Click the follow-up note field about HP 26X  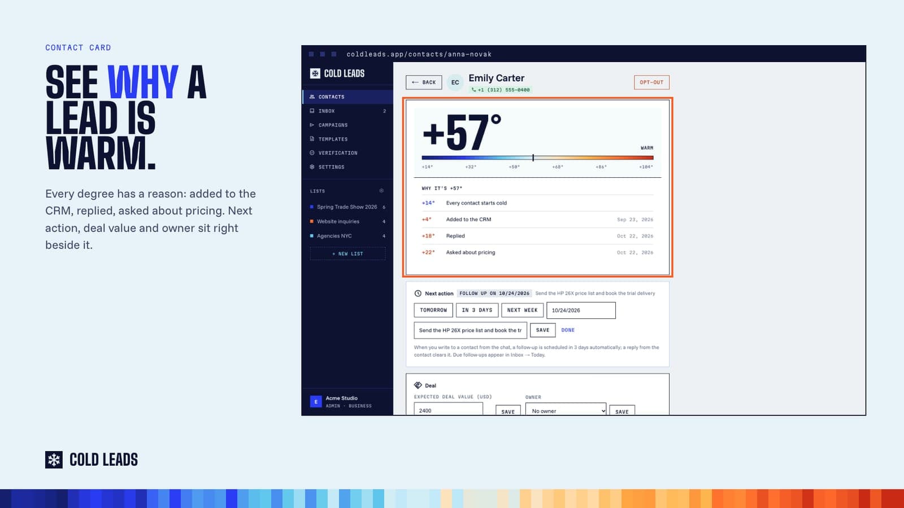pos(470,330)
